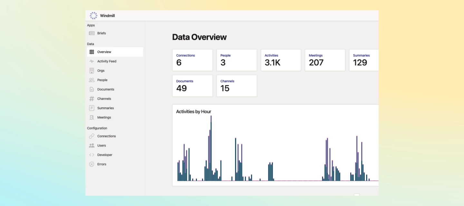Click the Activities by Hour chart title
Screen dimensions: 464x206
pos(194,112)
